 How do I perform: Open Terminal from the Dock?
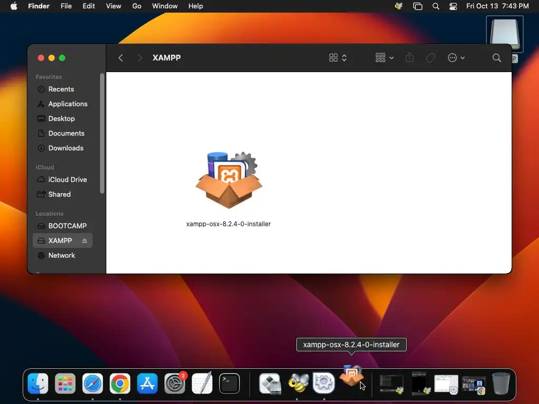(x=229, y=383)
